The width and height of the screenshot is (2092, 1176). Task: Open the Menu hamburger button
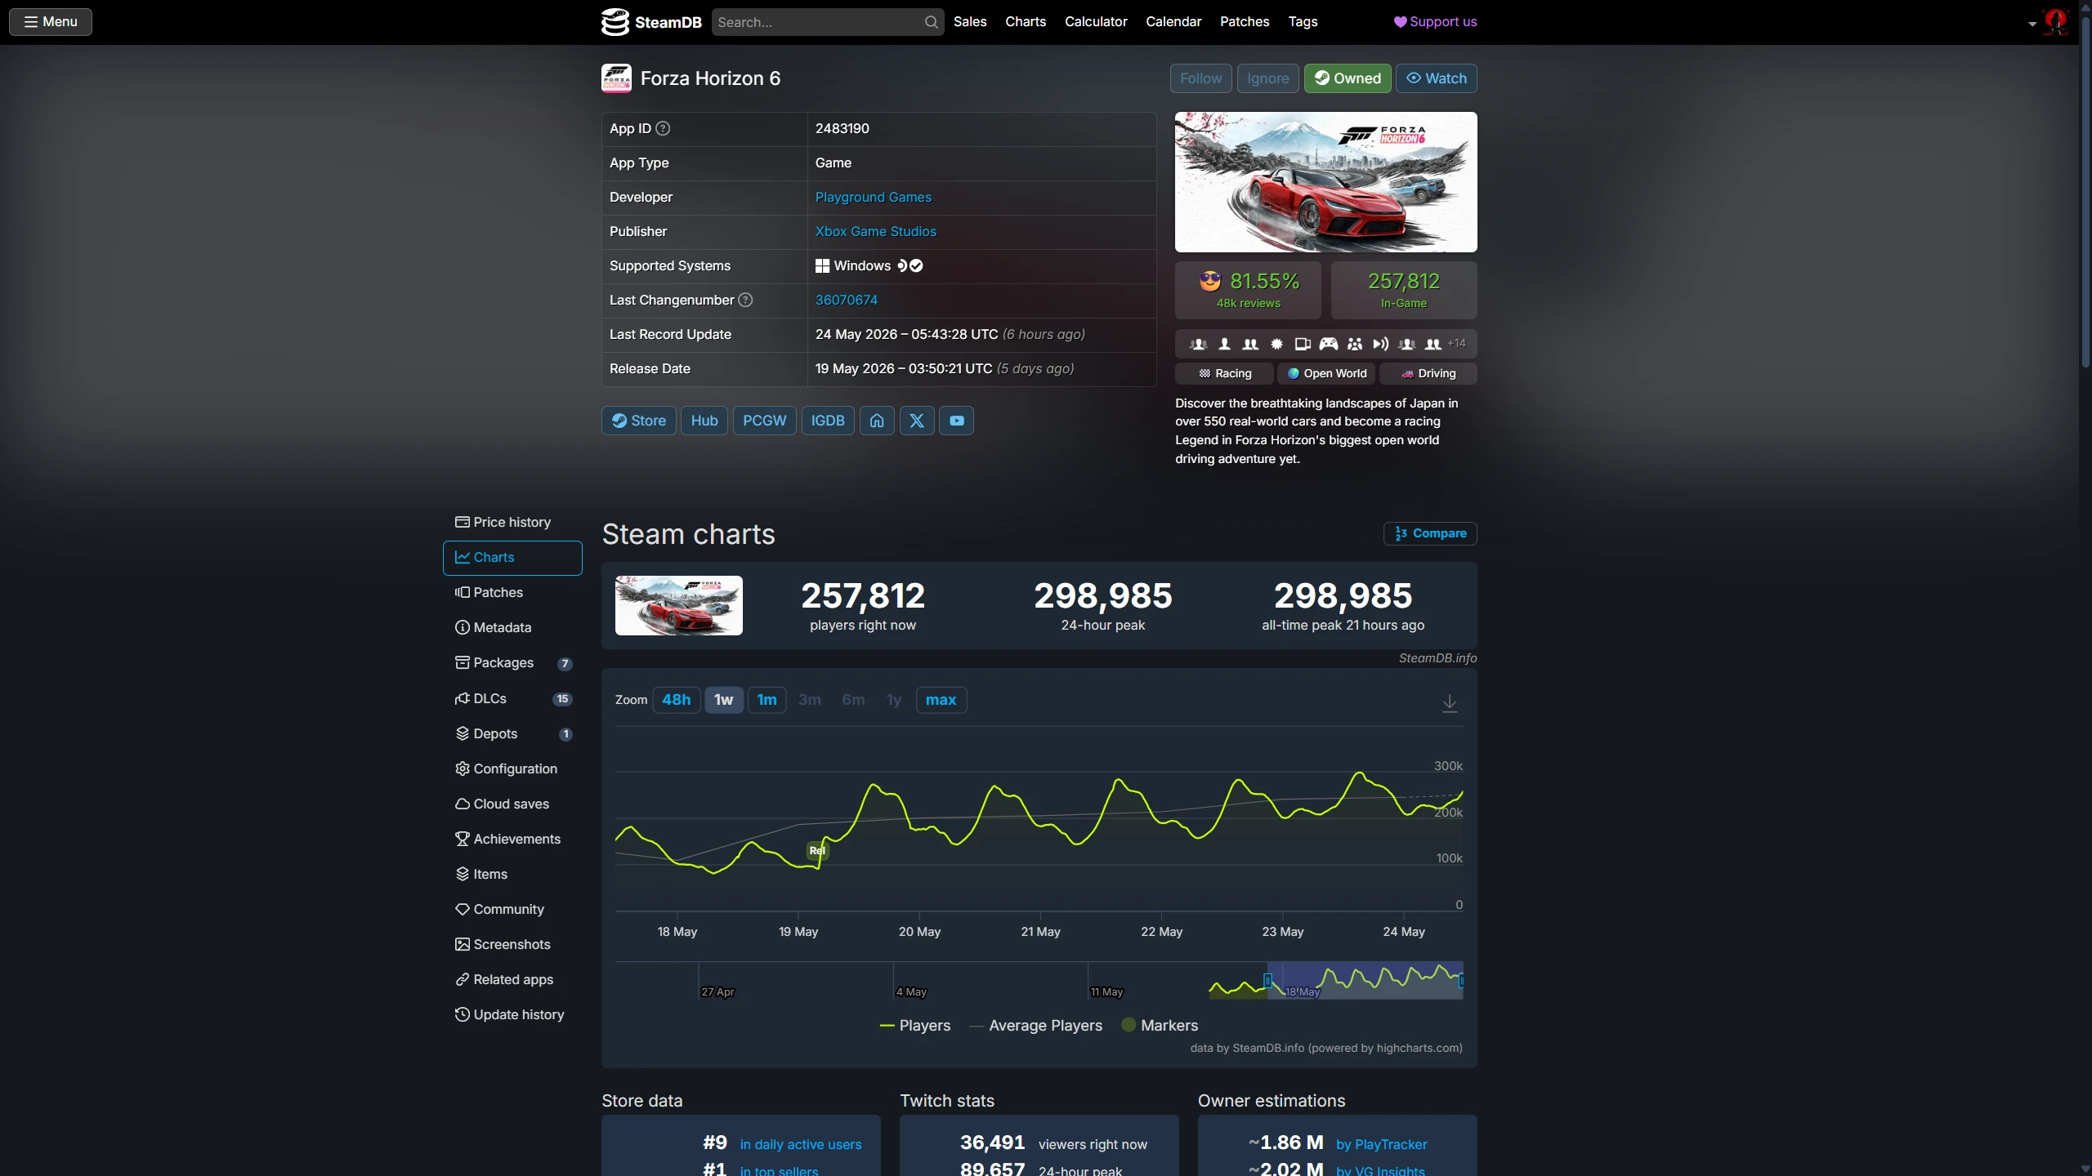click(51, 22)
